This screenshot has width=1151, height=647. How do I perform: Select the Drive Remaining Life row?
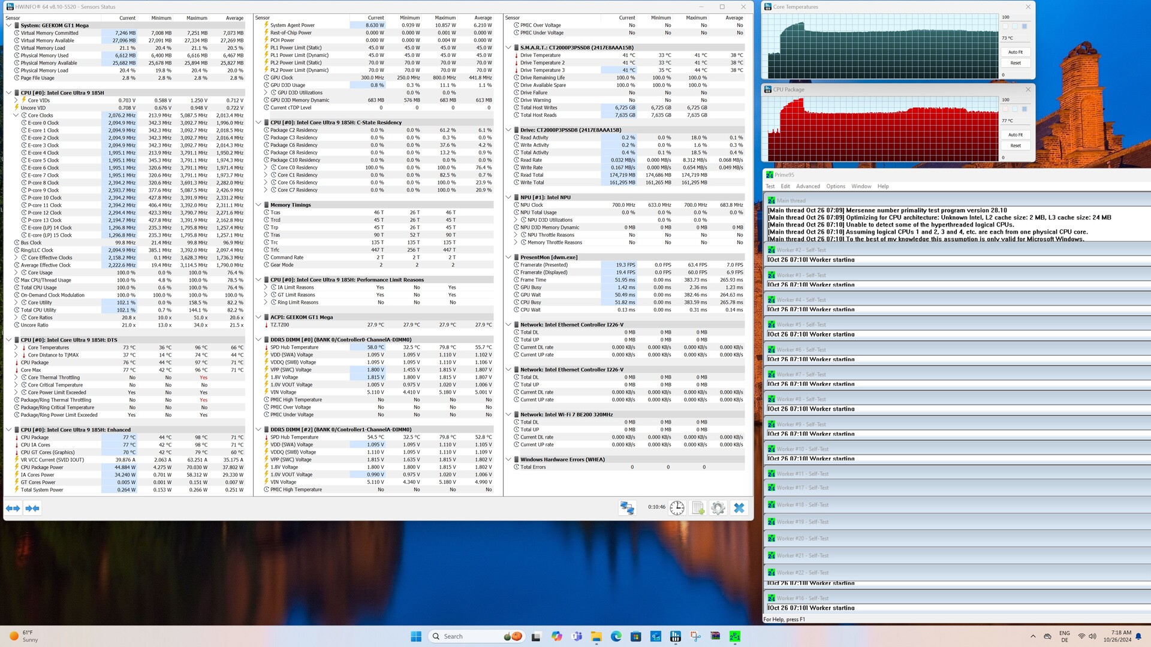pyautogui.click(x=628, y=78)
